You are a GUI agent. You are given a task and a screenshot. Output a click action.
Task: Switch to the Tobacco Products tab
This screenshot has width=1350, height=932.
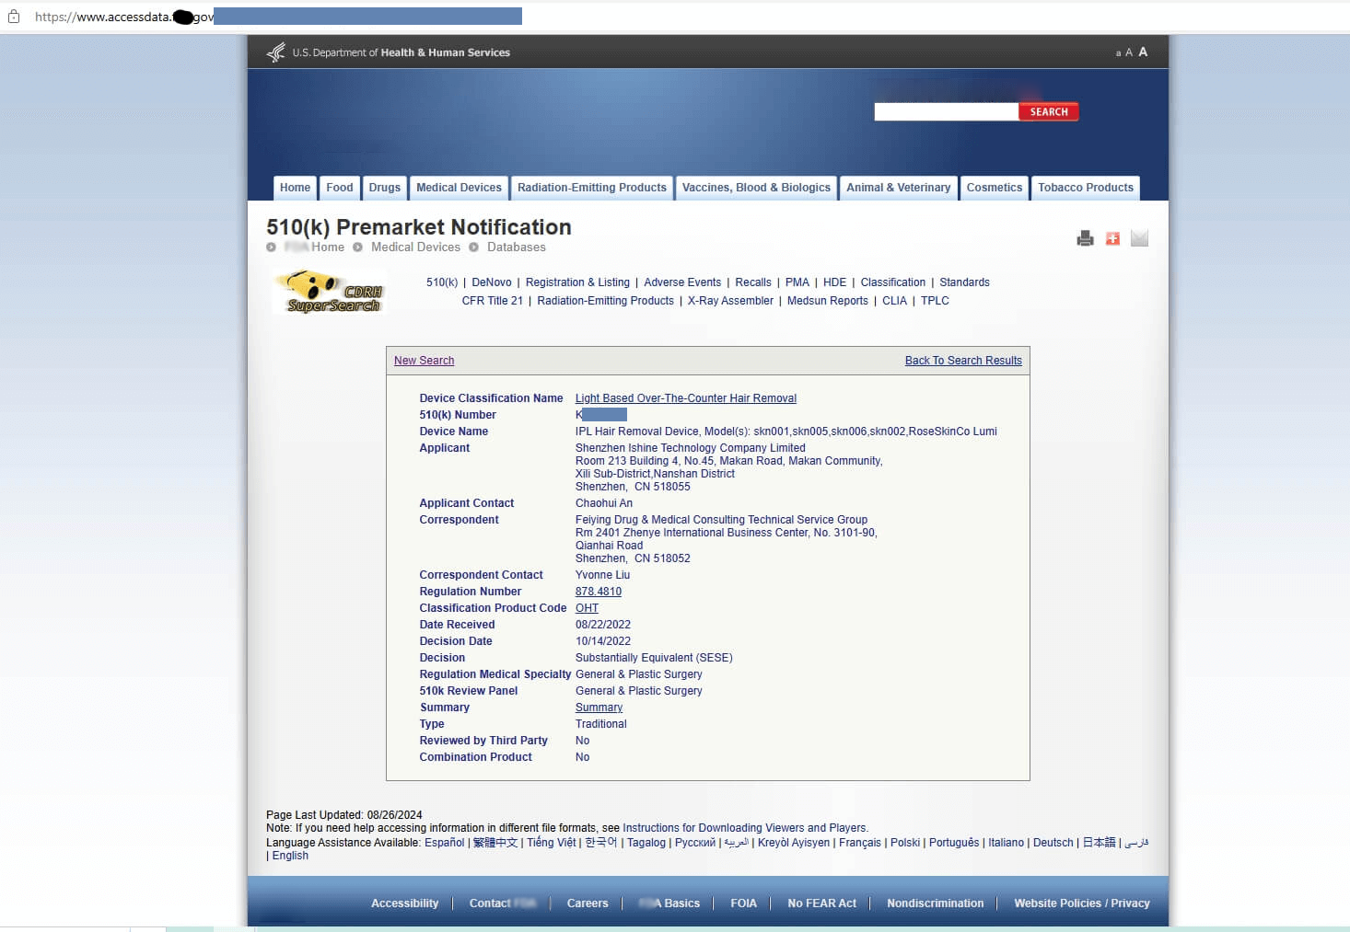[x=1086, y=188]
